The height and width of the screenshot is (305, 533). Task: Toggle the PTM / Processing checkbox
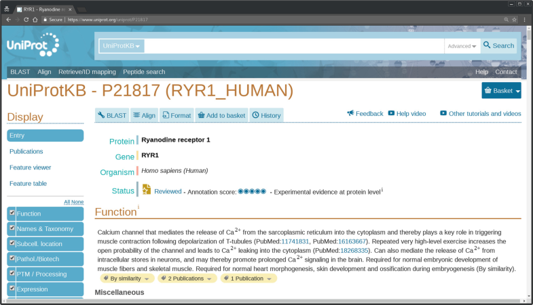point(12,273)
